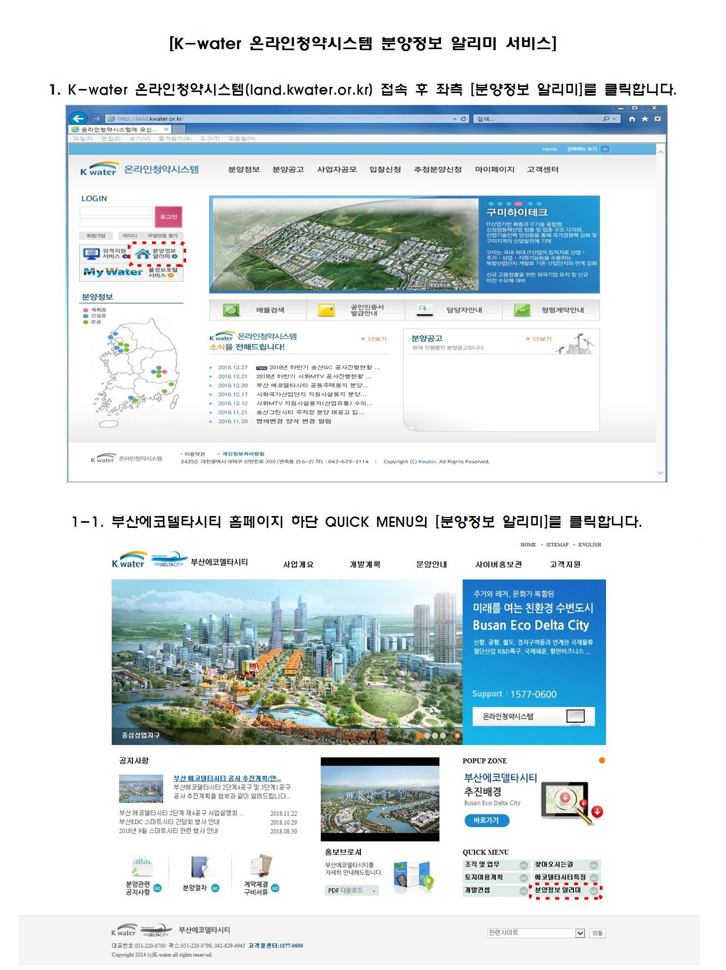
Task: Click the browser 검색 search field
Action: pos(538,119)
